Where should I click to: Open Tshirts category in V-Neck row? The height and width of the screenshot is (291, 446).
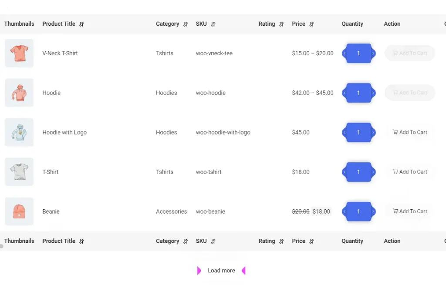pos(165,53)
